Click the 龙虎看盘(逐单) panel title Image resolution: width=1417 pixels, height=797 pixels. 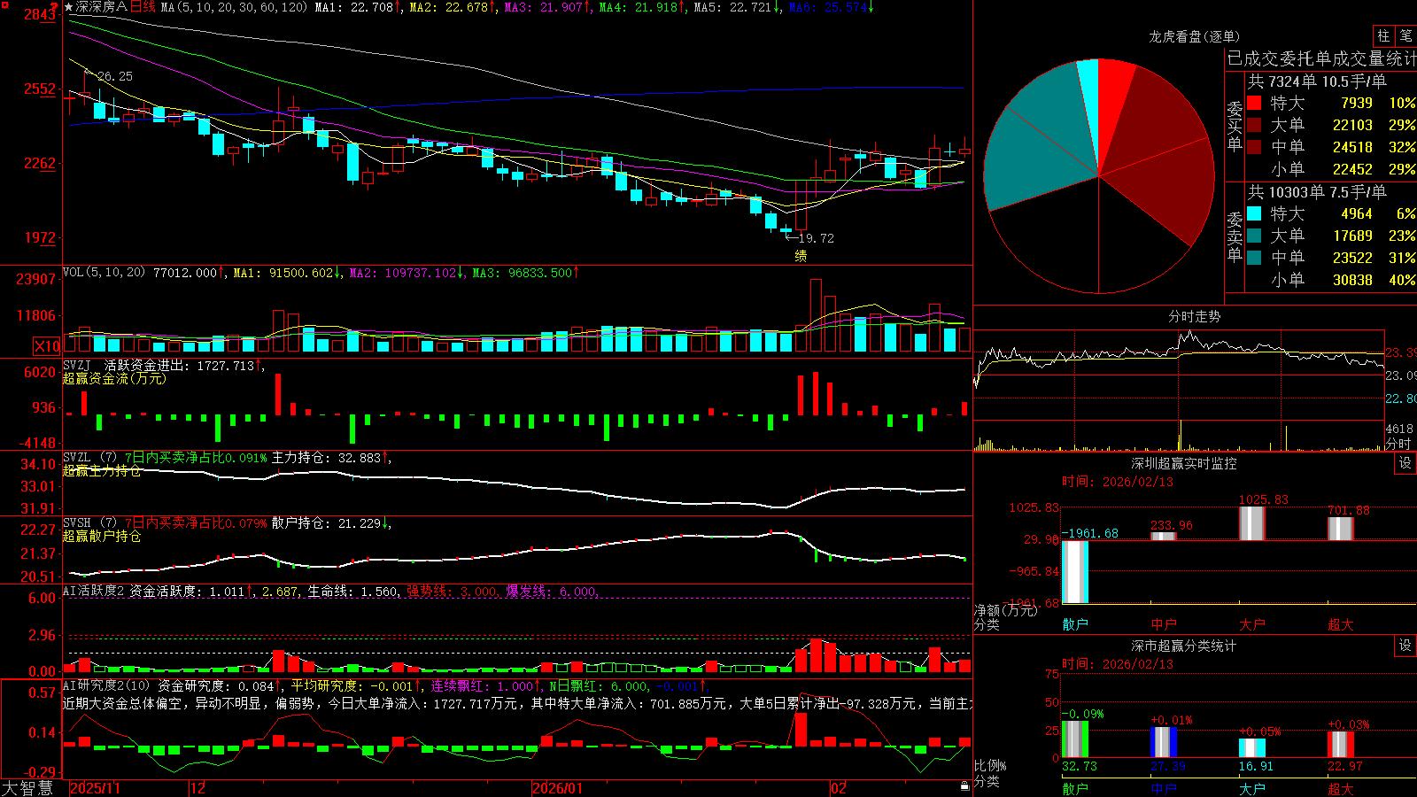(x=1194, y=36)
